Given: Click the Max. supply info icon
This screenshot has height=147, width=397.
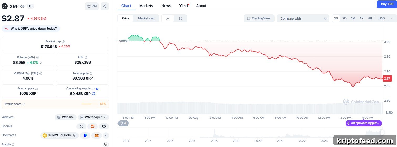Looking at the screenshot, I should [37, 89].
